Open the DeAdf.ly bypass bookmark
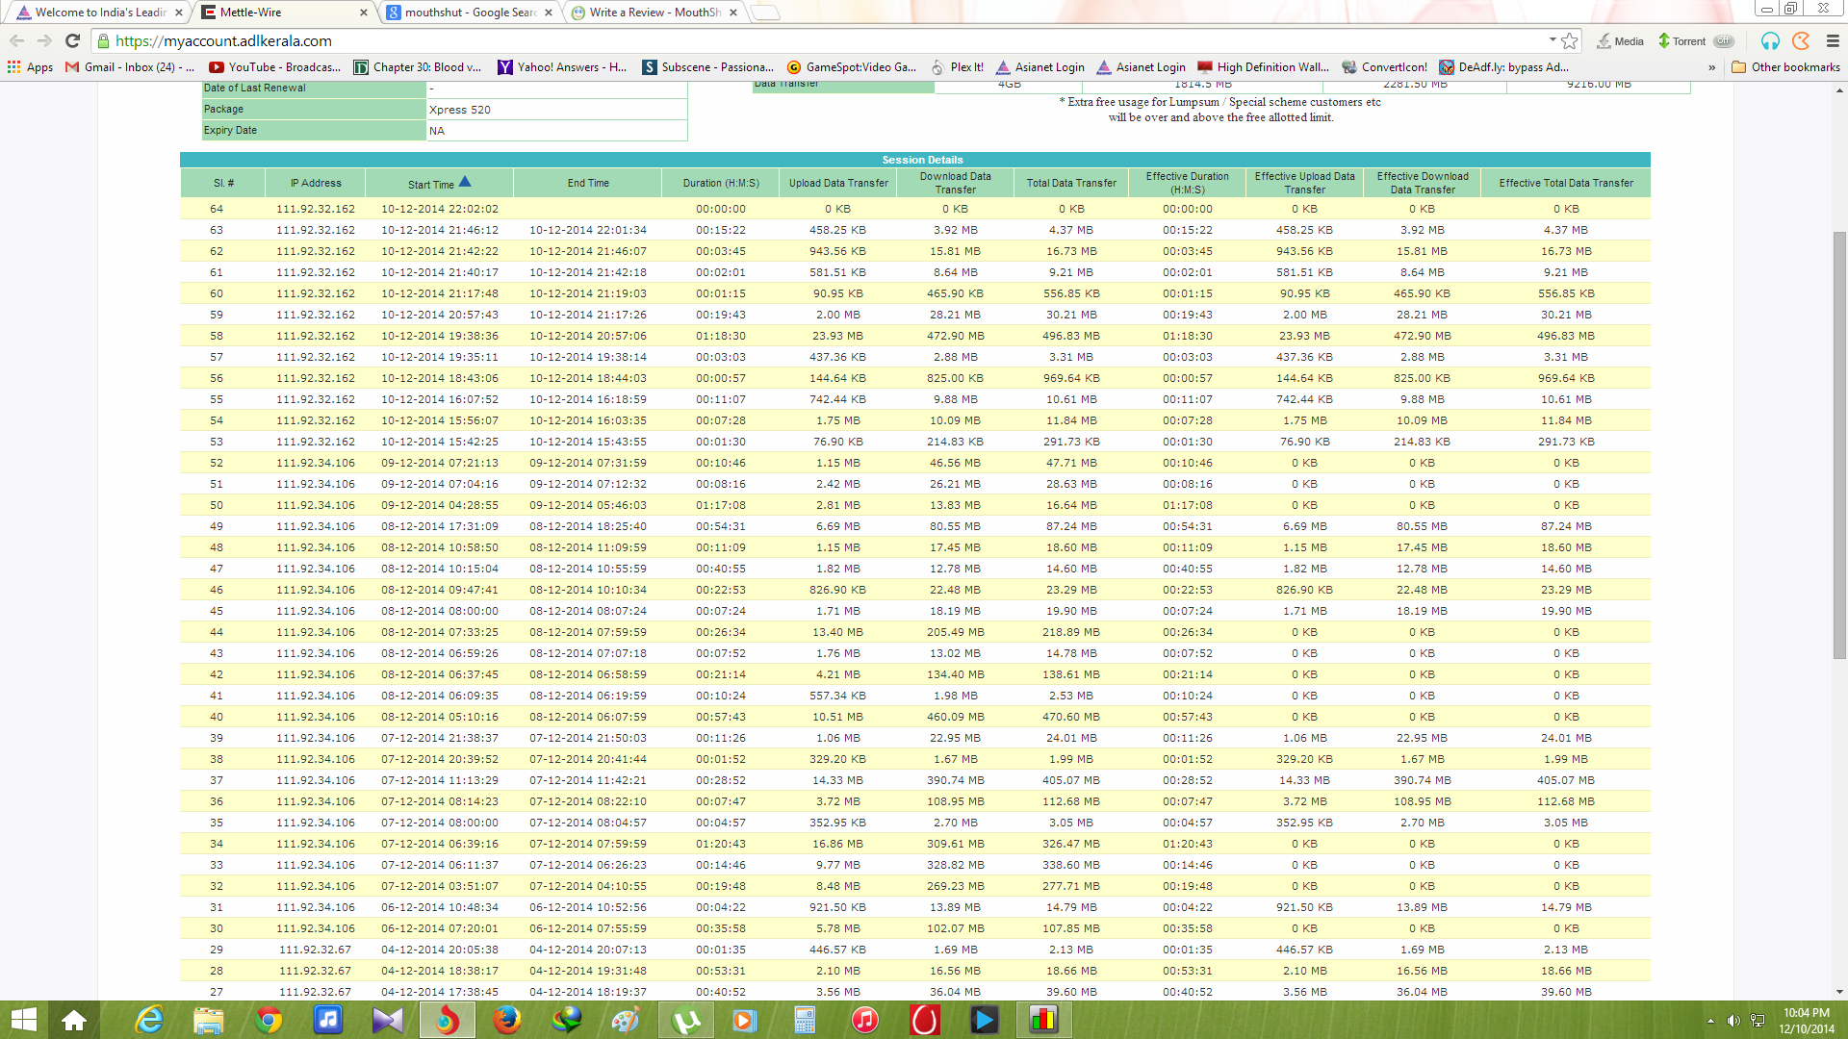 (1504, 67)
